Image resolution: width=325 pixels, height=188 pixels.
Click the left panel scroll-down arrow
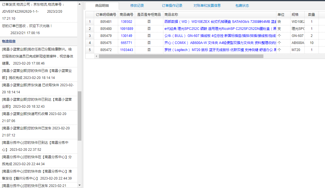tap(79, 185)
